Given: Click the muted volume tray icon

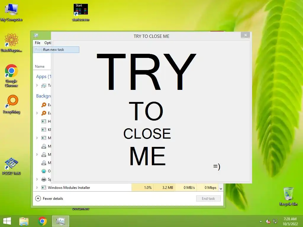Looking at the screenshot, I should coord(268,221).
